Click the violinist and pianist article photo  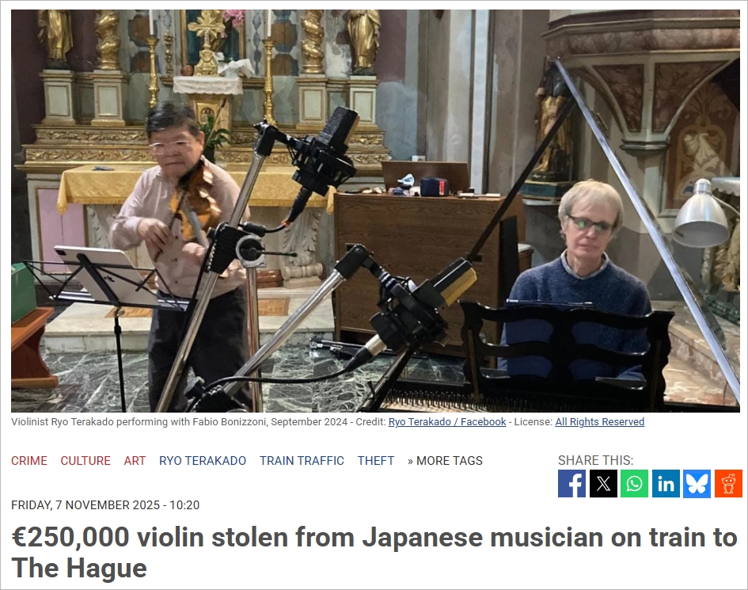click(375, 211)
